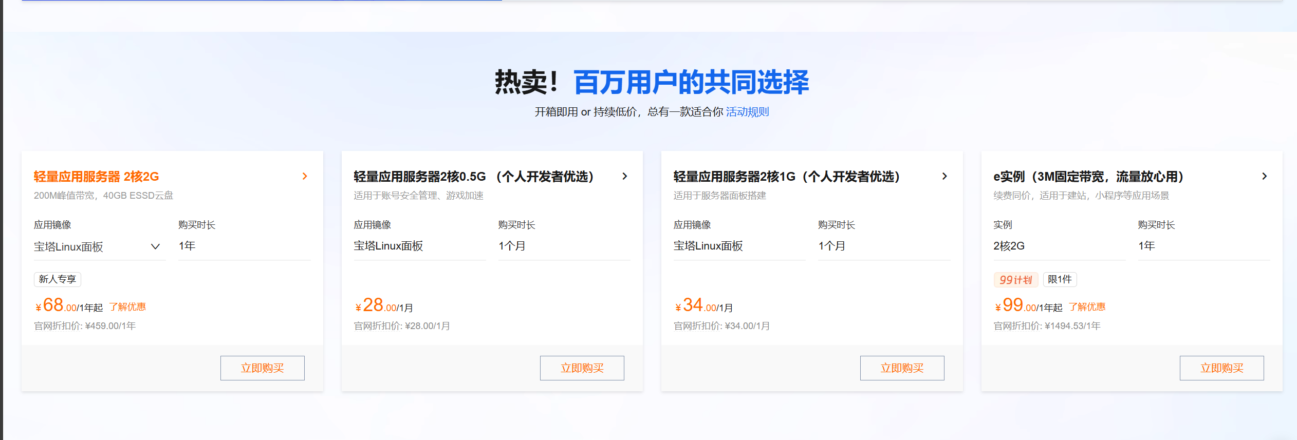Click the 限1件 tag
The image size is (1297, 440).
tap(1060, 279)
